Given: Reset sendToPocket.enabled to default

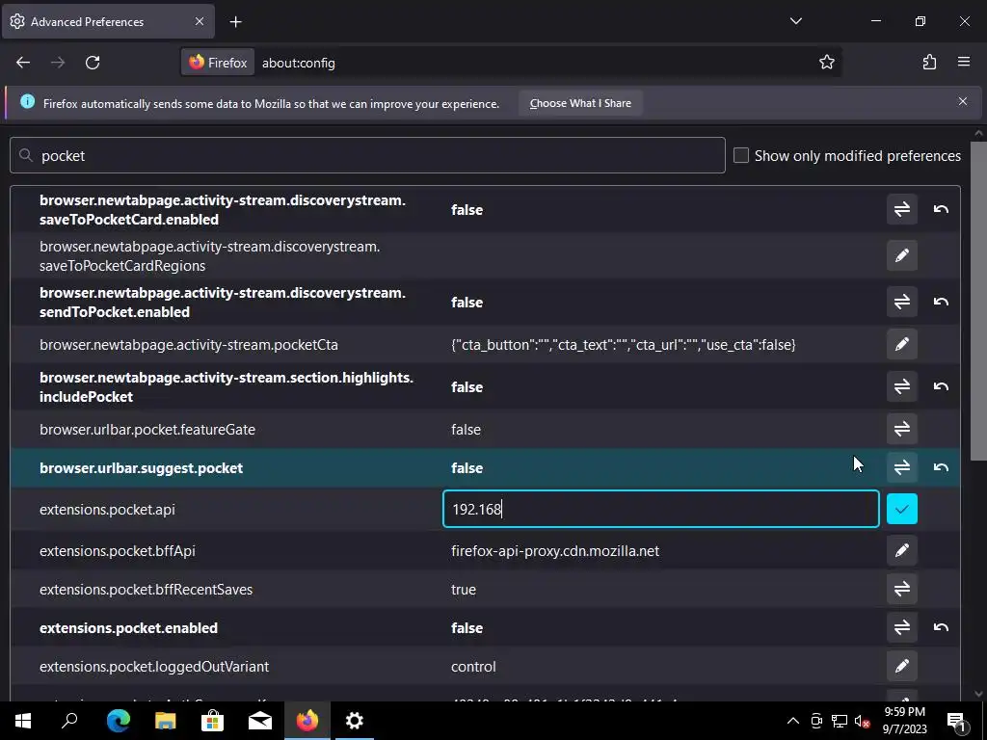Looking at the screenshot, I should pyautogui.click(x=941, y=302).
